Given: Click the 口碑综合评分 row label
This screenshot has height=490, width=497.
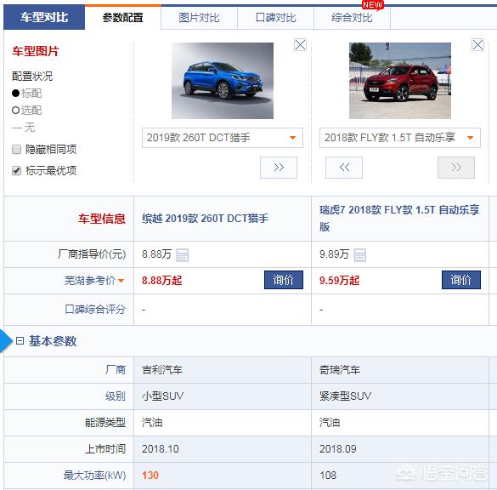Looking at the screenshot, I should (x=95, y=309).
